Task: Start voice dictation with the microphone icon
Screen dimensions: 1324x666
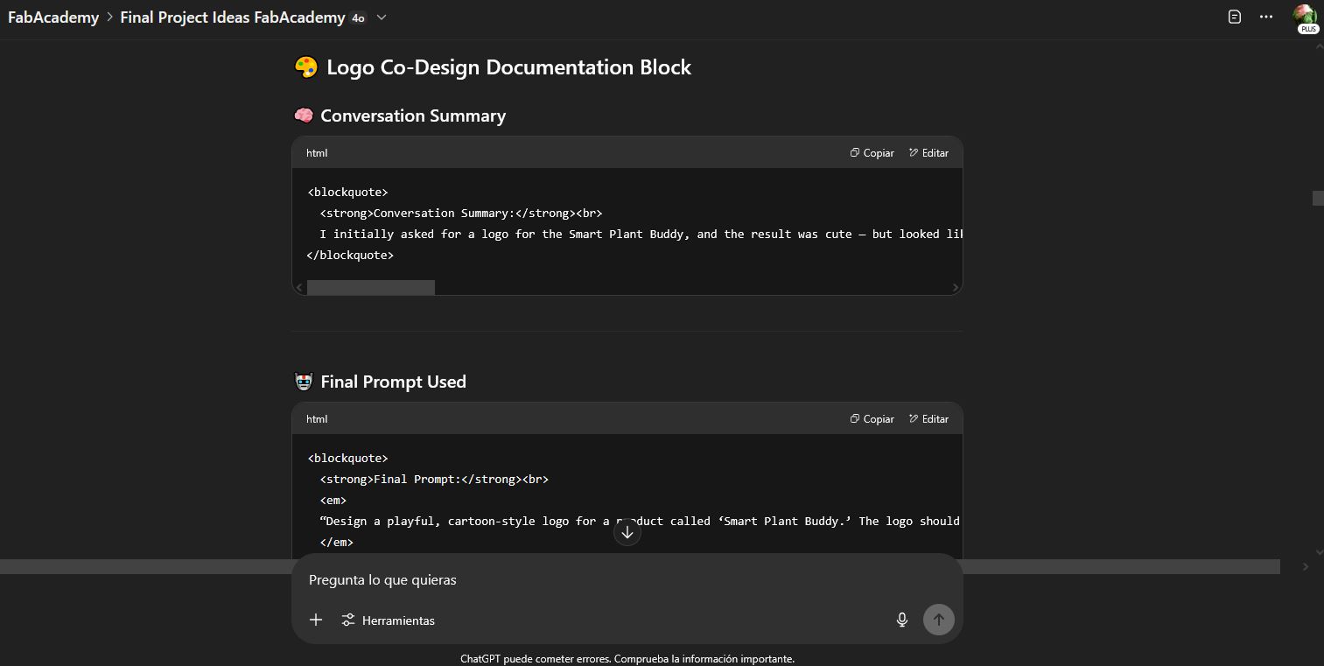Action: 902,620
